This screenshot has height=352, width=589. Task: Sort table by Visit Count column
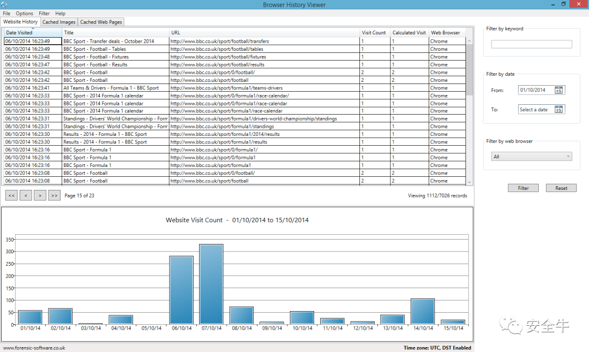pos(375,33)
